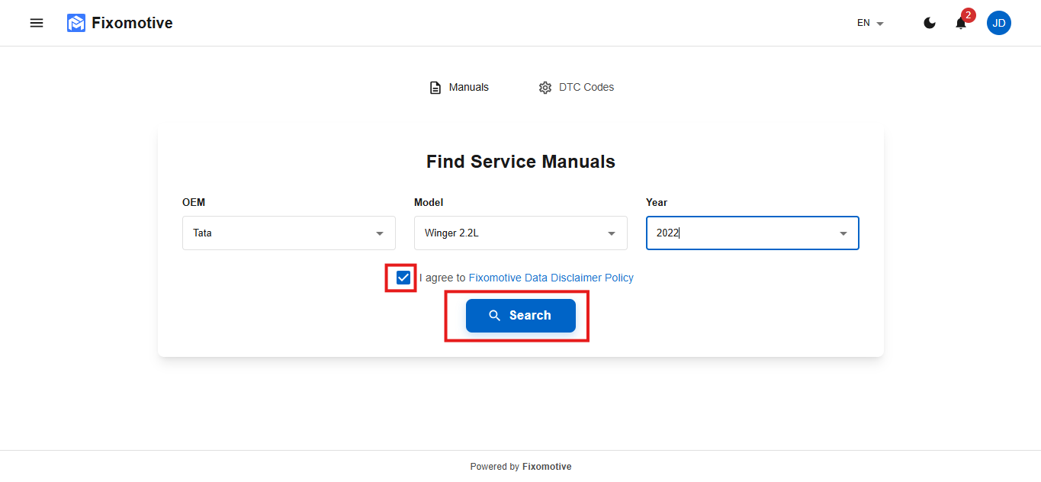Open the EN language selector

pos(870,23)
